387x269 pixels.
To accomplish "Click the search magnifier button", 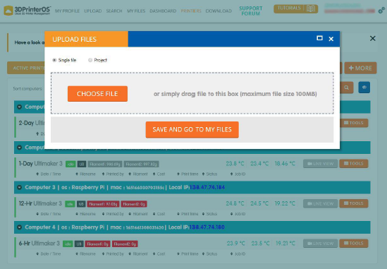I will tap(347, 88).
